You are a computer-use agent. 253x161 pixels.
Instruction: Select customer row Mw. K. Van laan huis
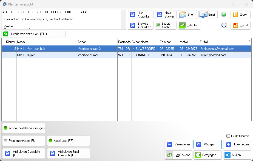(x=127, y=49)
